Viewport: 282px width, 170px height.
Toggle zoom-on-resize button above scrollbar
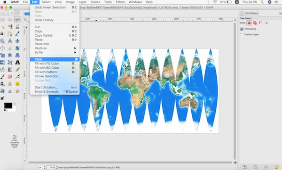[235, 19]
